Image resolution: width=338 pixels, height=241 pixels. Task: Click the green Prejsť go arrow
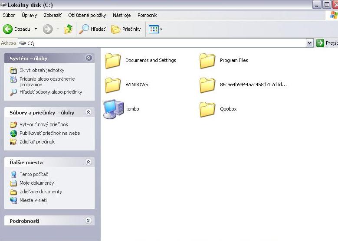pos(320,43)
